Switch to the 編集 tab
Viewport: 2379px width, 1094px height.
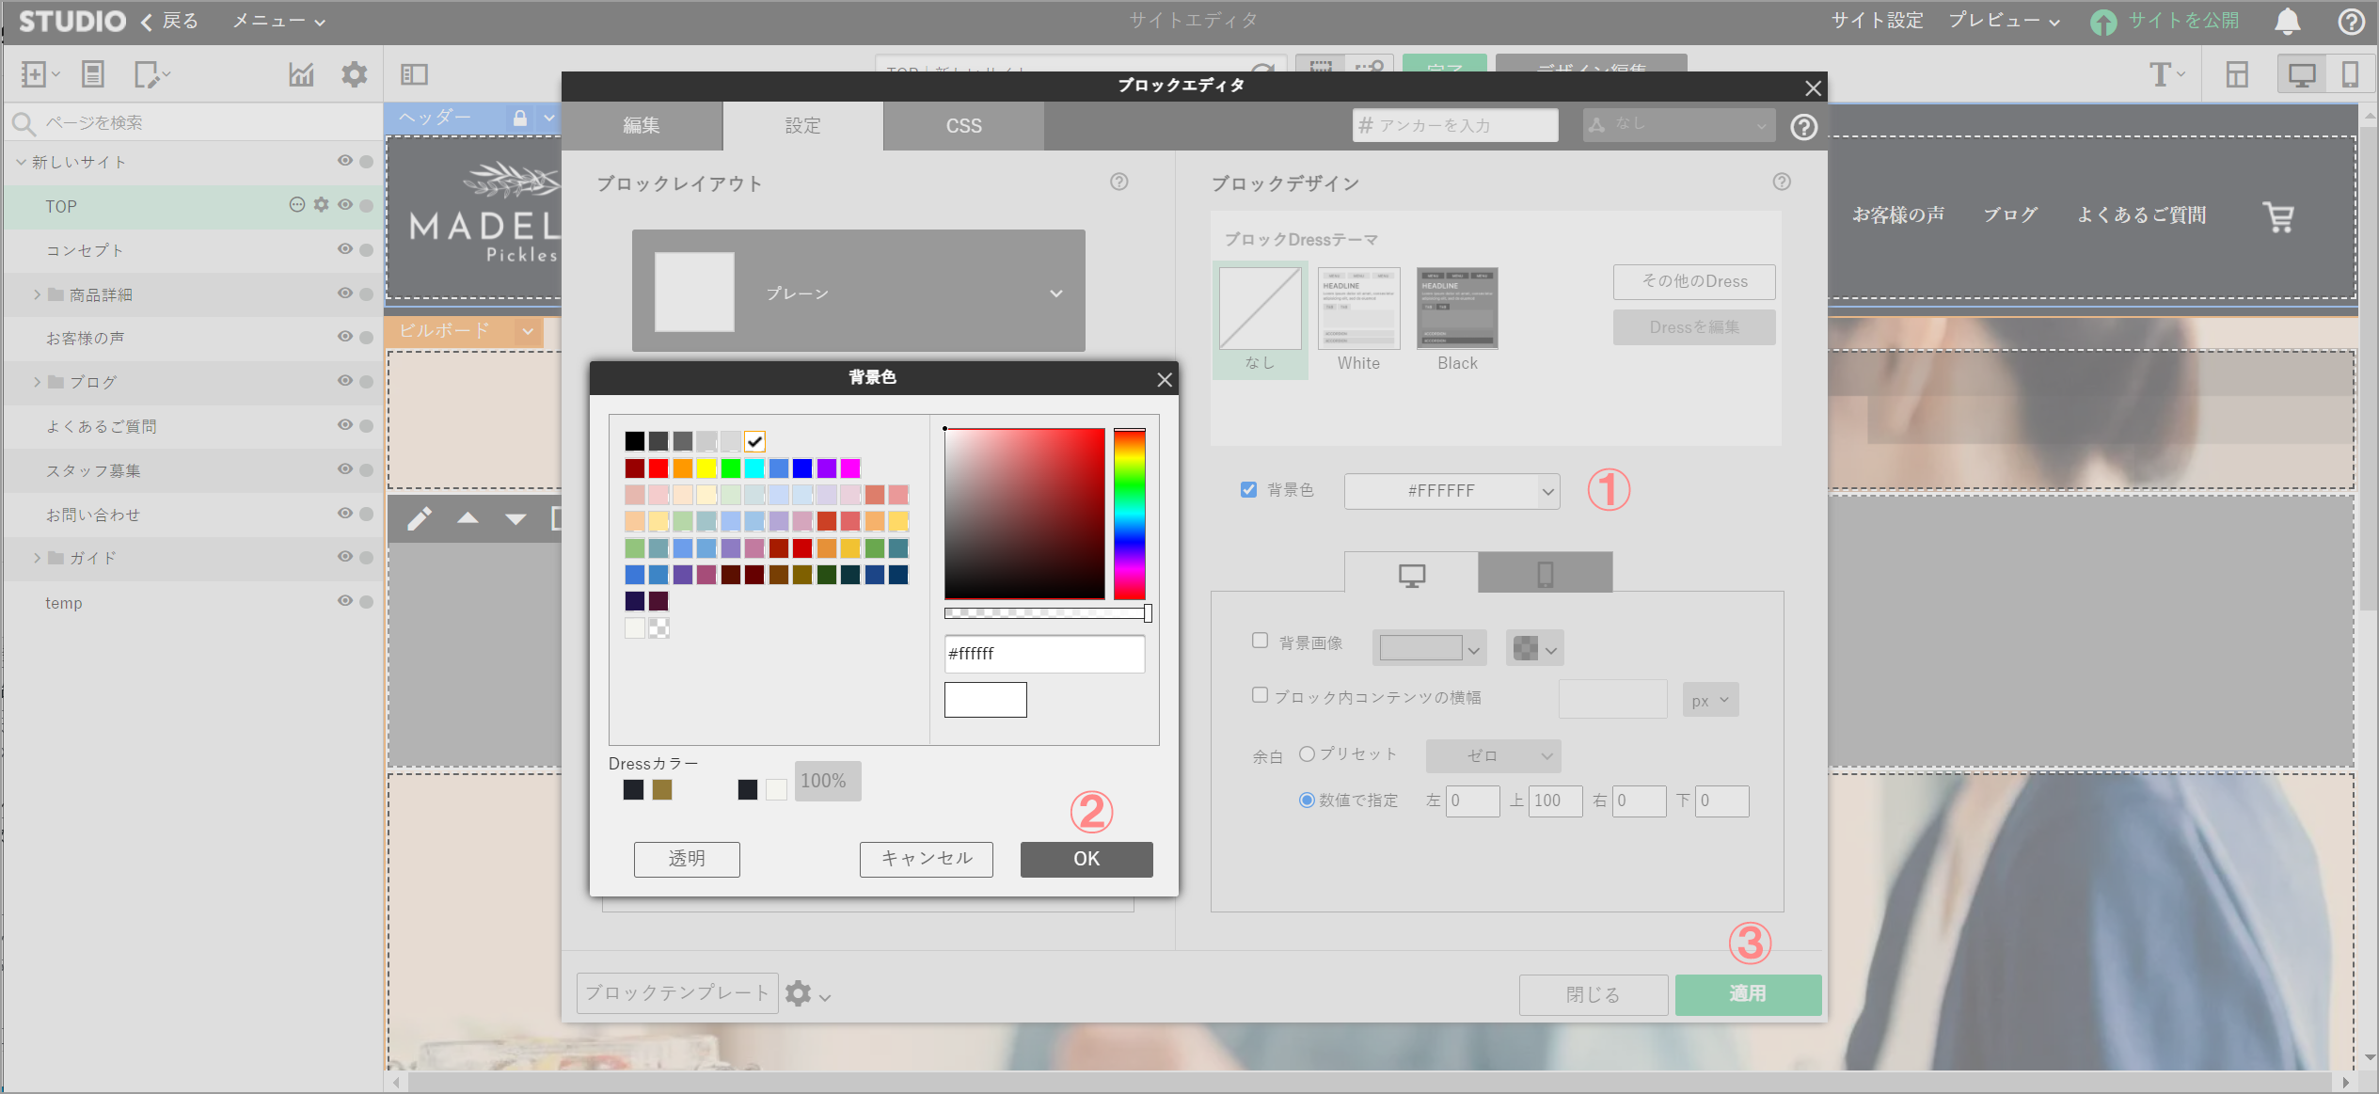(642, 126)
